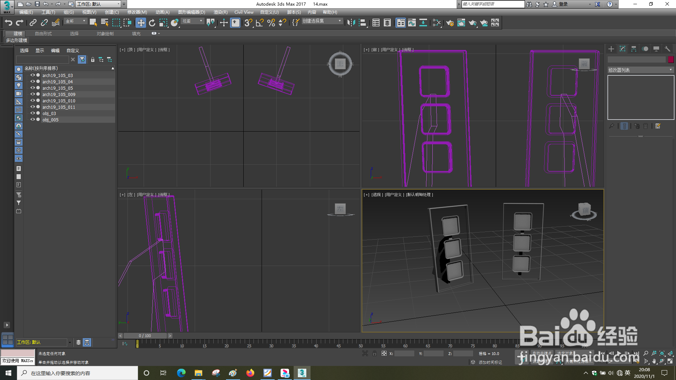The height and width of the screenshot is (380, 676).
Task: Select the Move tool in main toolbar
Action: [x=140, y=23]
